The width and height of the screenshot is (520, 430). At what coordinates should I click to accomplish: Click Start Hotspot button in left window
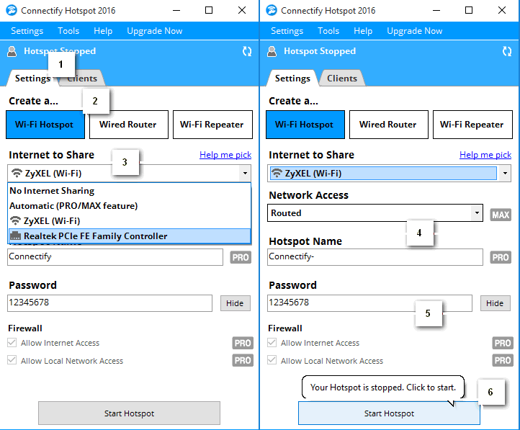pyautogui.click(x=129, y=413)
